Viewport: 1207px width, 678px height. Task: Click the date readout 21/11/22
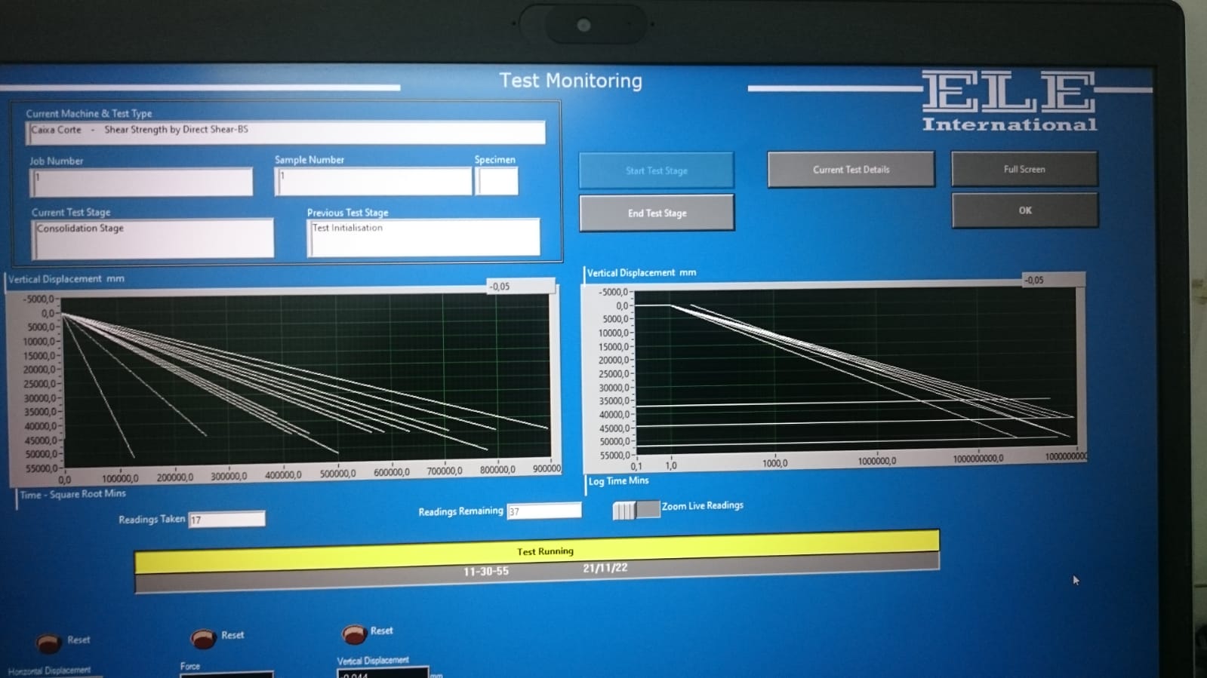point(605,568)
